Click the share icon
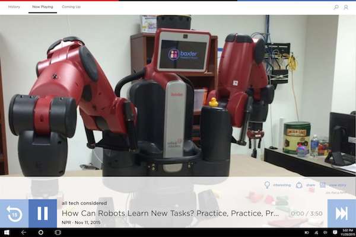Screen dimensions: 356x237 (299, 185)
